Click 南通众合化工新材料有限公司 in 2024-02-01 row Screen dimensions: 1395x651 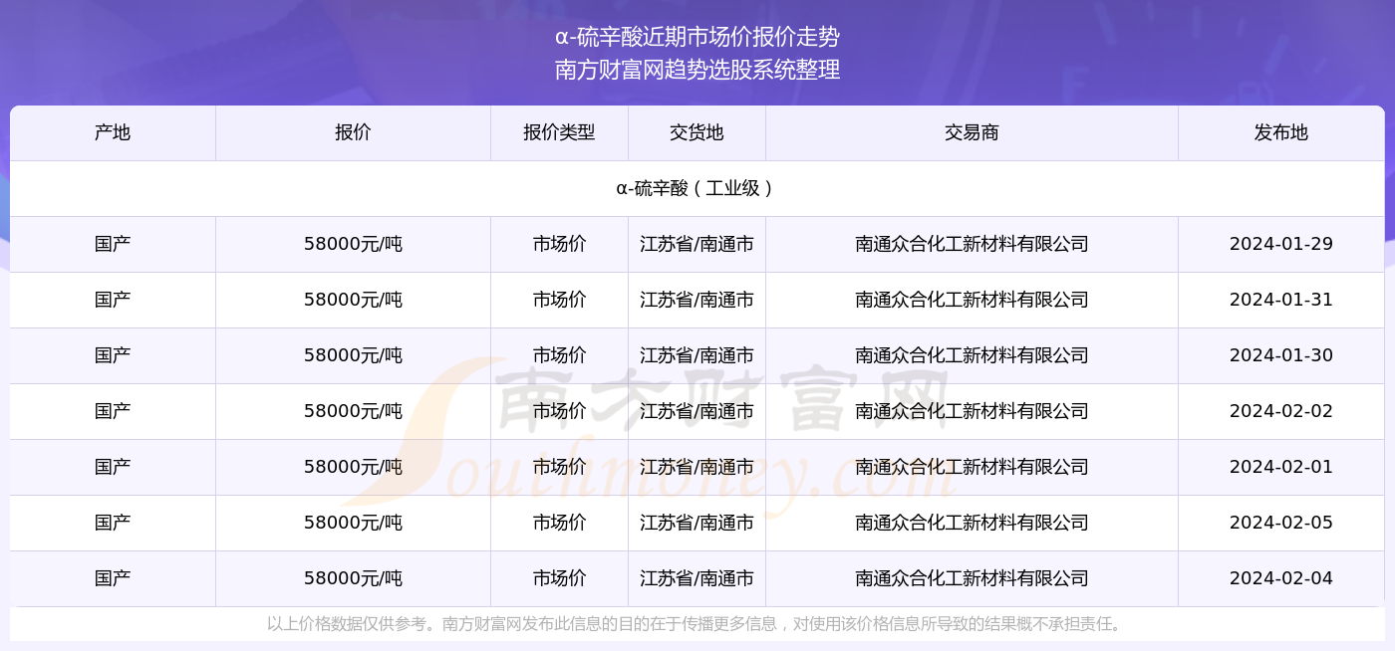tap(972, 467)
